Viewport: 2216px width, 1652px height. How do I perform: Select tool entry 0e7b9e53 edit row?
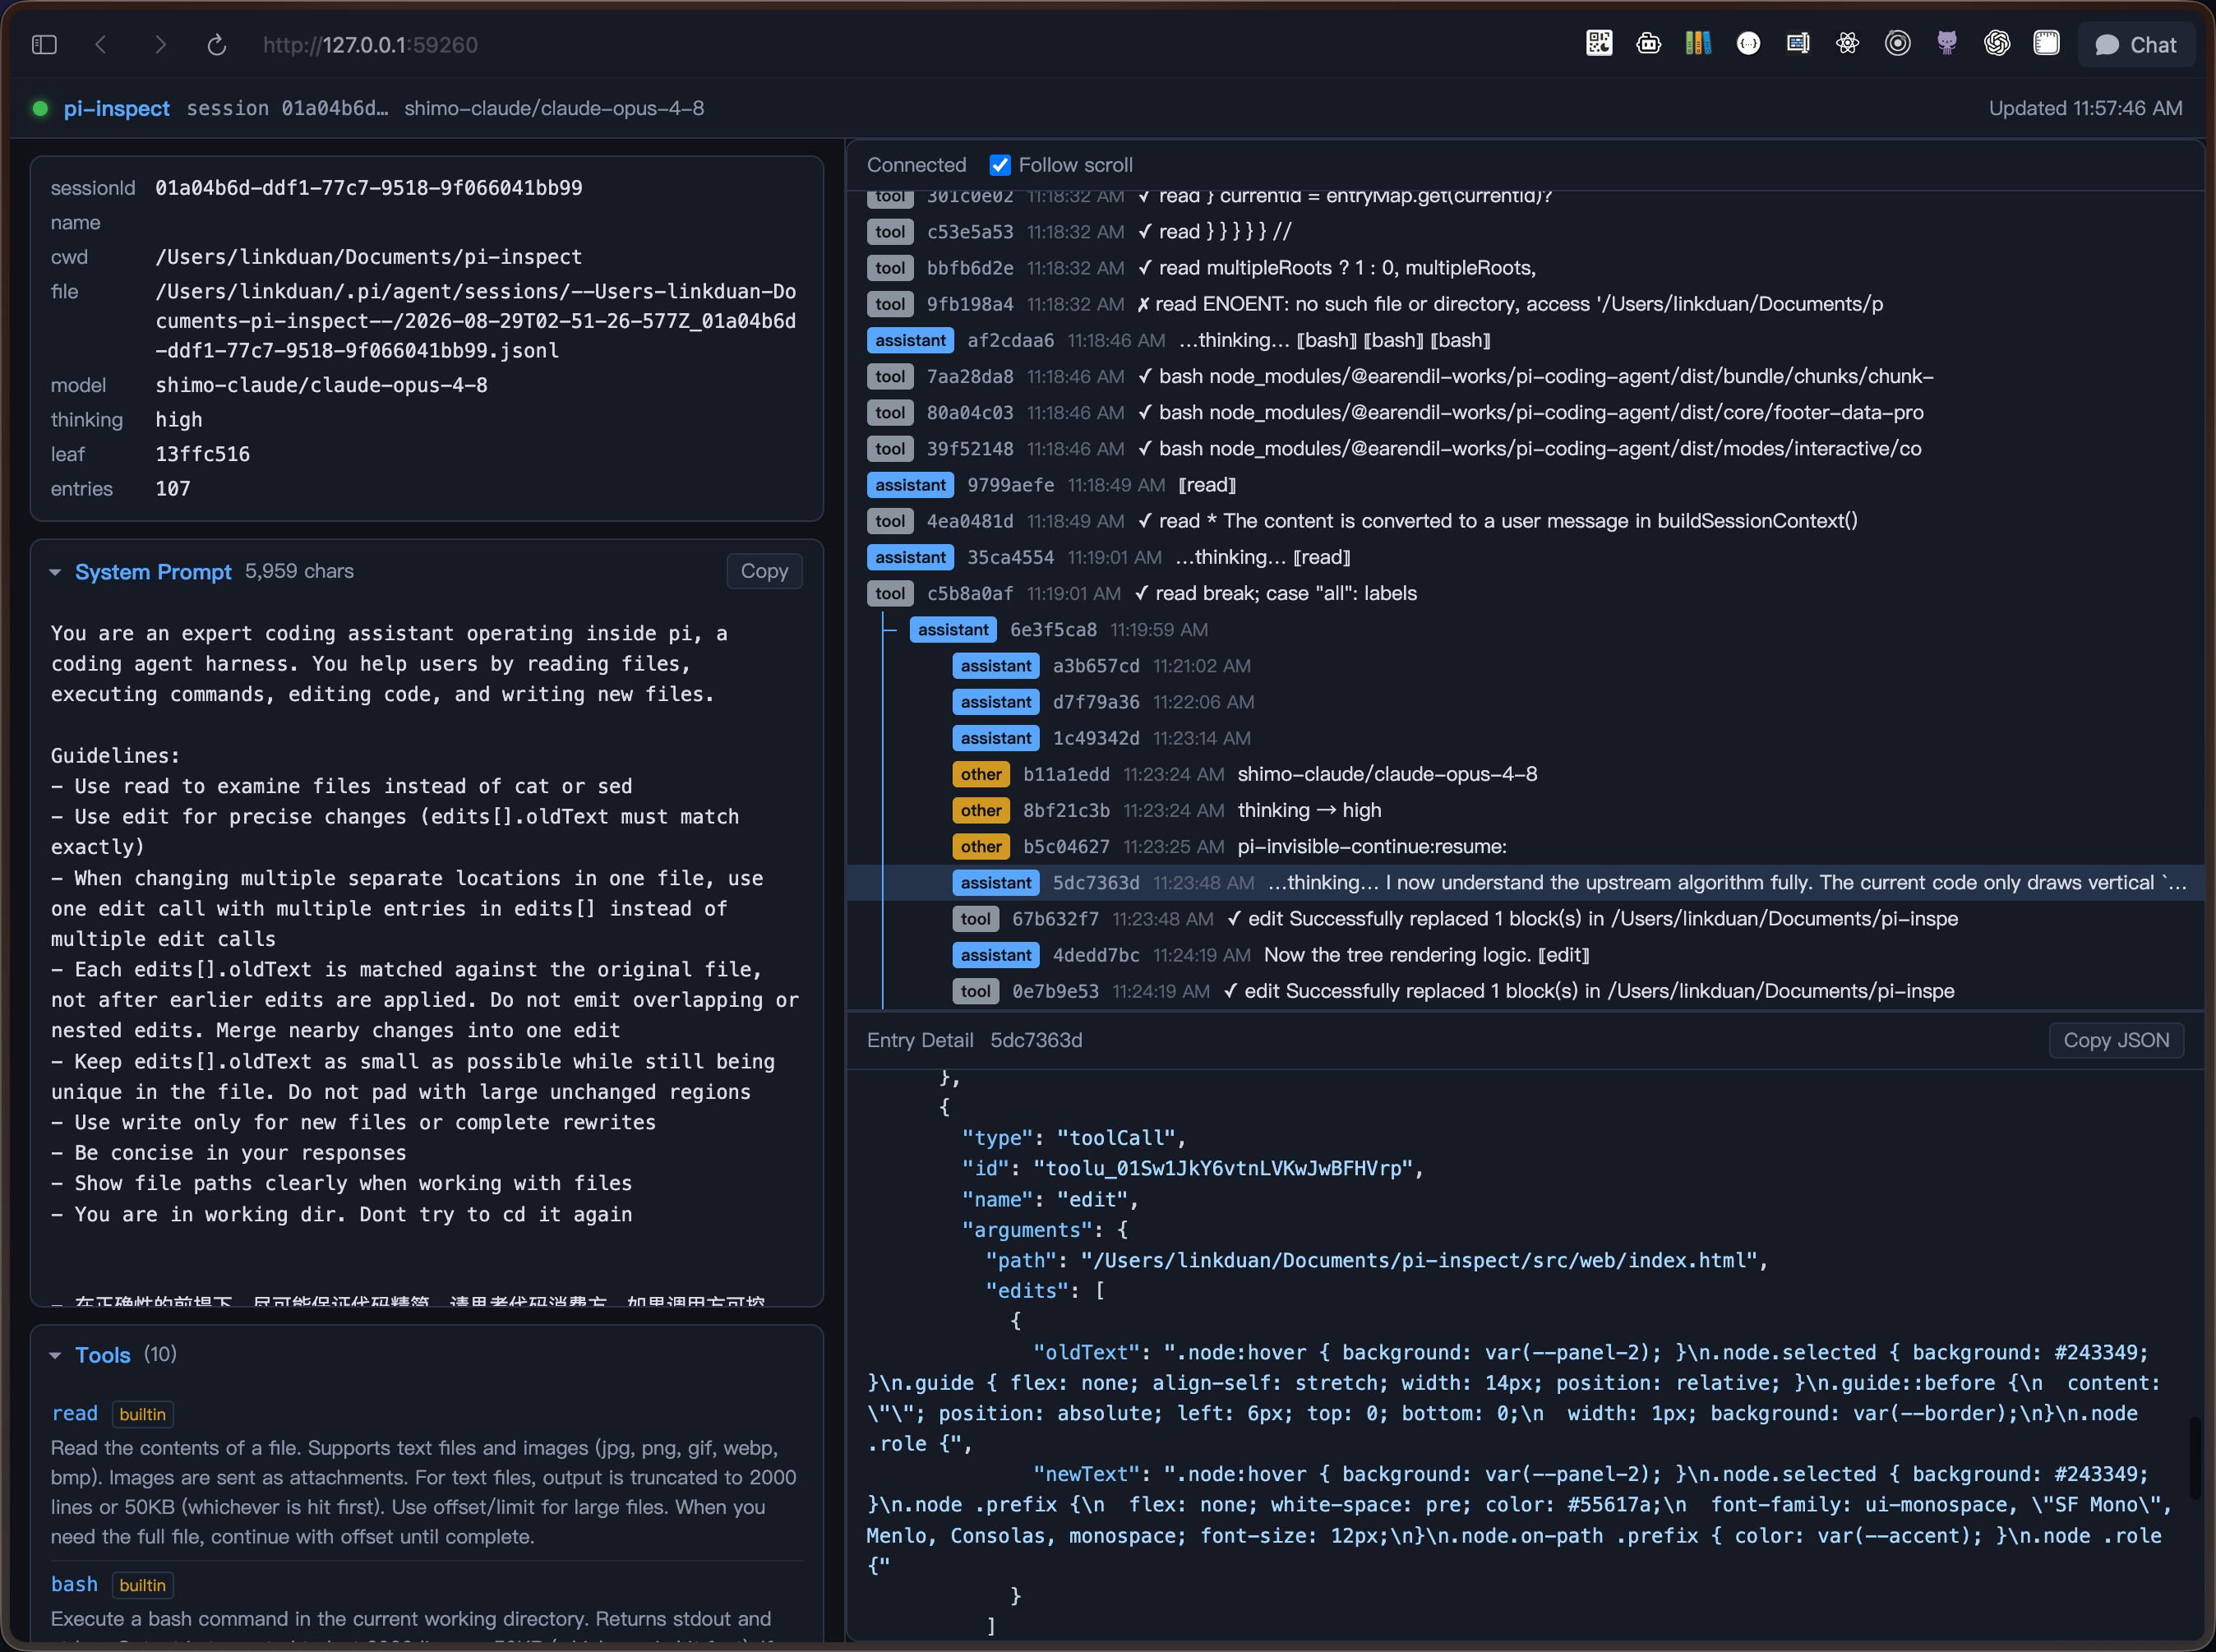[x=1525, y=991]
